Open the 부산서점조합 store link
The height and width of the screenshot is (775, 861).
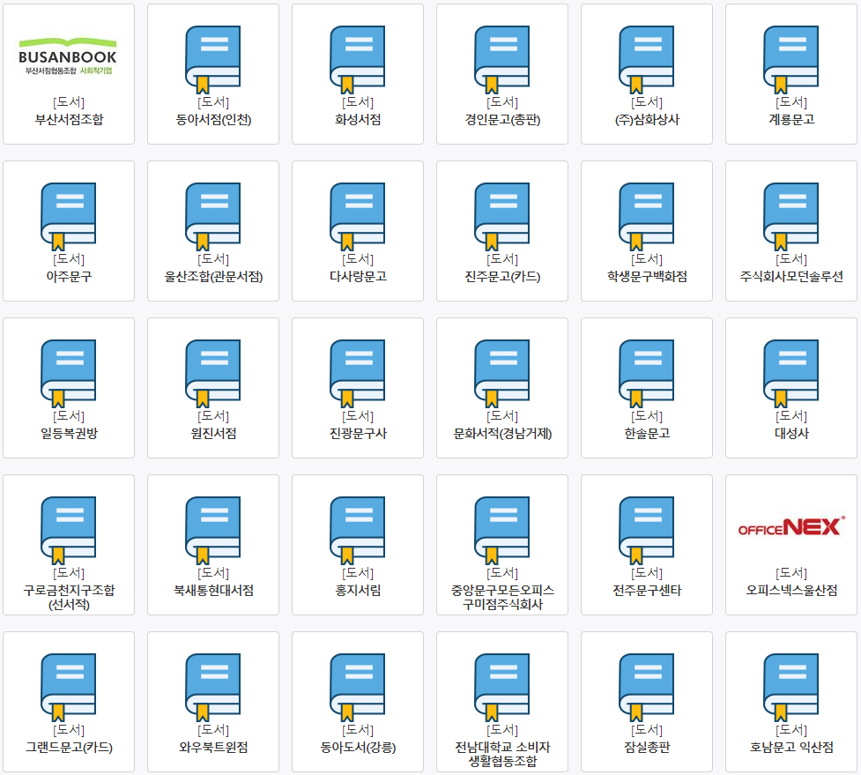tap(69, 119)
